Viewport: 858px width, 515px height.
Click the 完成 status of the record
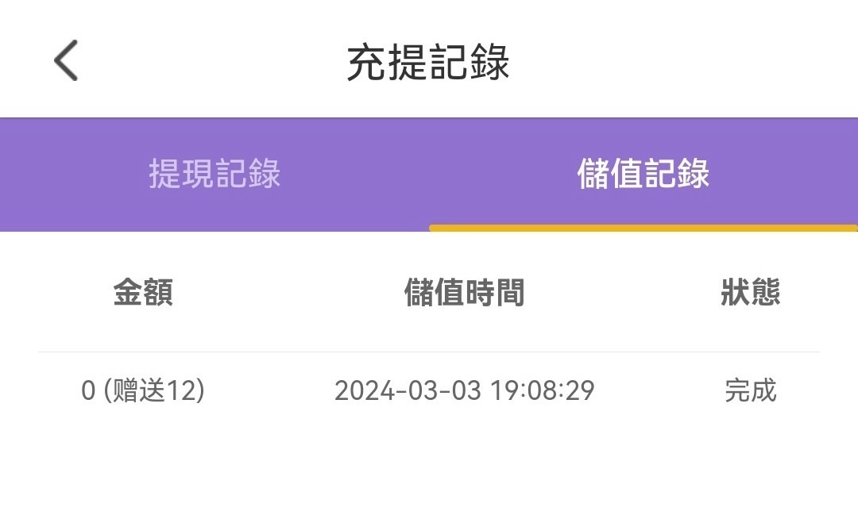click(751, 390)
